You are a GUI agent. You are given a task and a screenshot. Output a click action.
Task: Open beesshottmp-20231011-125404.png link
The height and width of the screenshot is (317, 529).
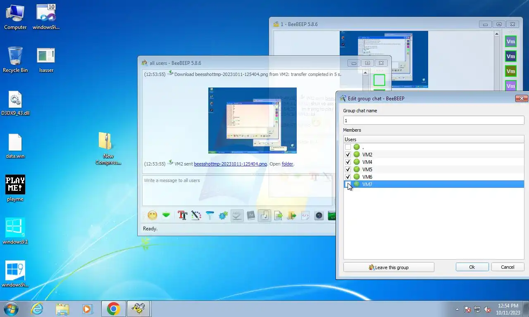[230, 164]
